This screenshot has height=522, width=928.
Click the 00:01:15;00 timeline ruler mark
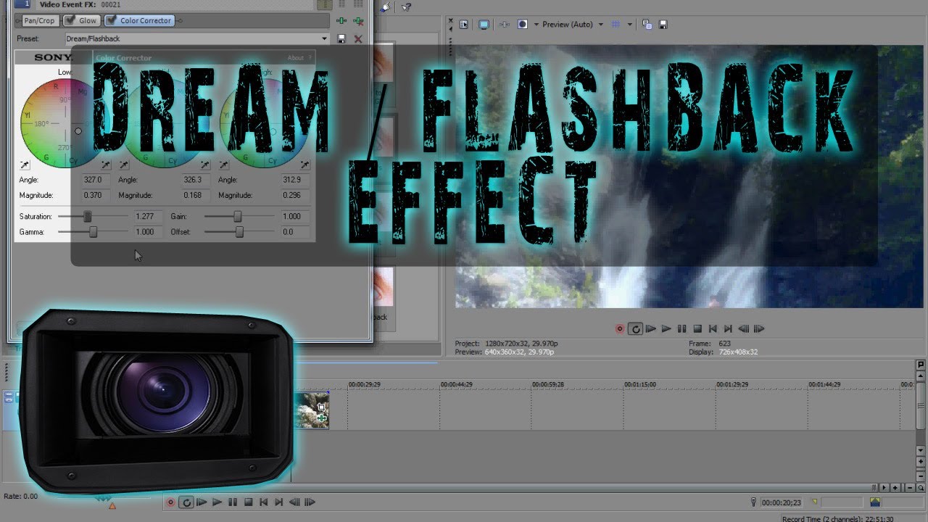pyautogui.click(x=640, y=385)
